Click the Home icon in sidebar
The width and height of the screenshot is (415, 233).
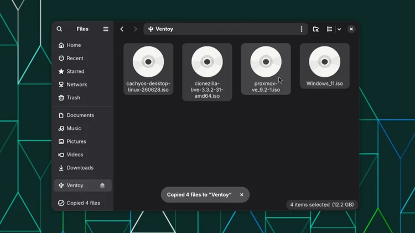61,45
